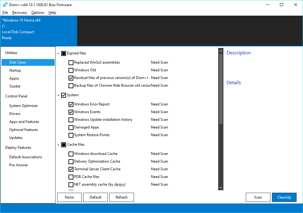Click the Deploy Features section label
The width and height of the screenshot is (303, 213).
pyautogui.click(x=18, y=148)
